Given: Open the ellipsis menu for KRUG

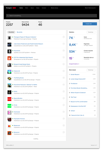Looking at the screenshot, I should click(64, 91).
